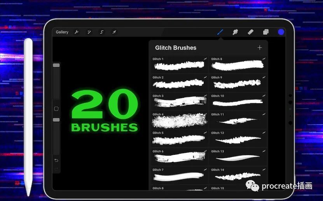323x201 pixels.
Task: Select the Glitch 3 brush
Action: (x=180, y=101)
